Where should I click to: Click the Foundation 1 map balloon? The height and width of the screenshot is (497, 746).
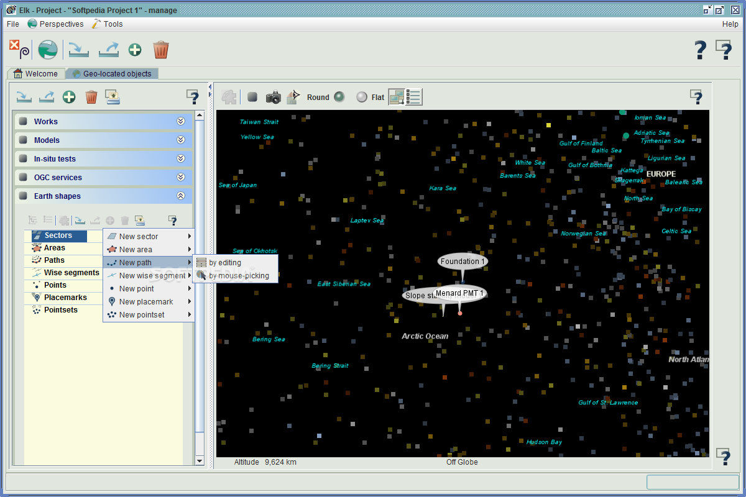[463, 262]
